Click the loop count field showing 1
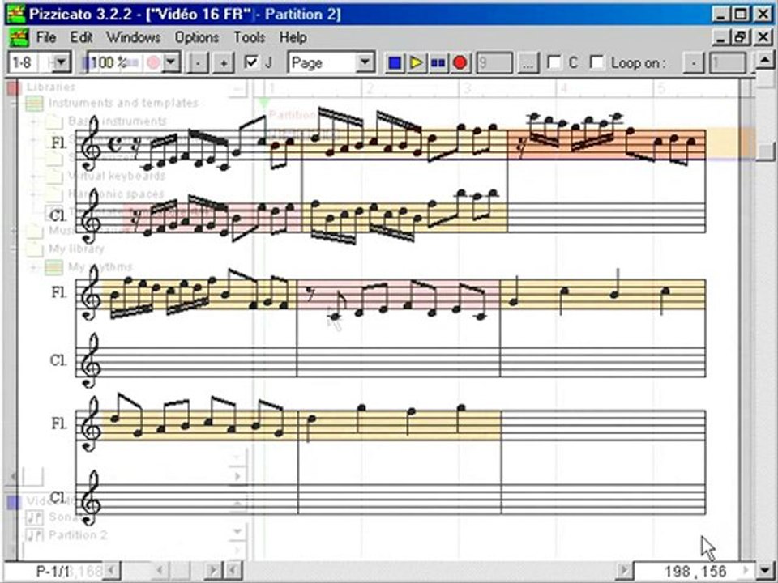This screenshot has width=778, height=583. click(x=727, y=63)
